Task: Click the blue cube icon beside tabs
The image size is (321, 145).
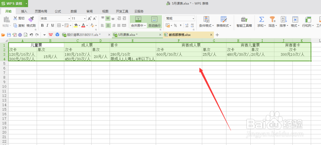Action: click(57, 35)
